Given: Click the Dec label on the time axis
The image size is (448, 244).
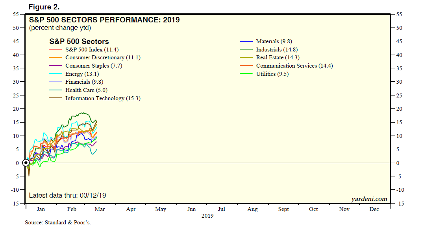Looking at the screenshot, I should (x=374, y=209).
